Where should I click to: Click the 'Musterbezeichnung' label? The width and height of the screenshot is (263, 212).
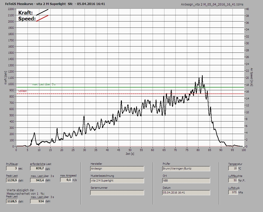[x=102, y=176]
